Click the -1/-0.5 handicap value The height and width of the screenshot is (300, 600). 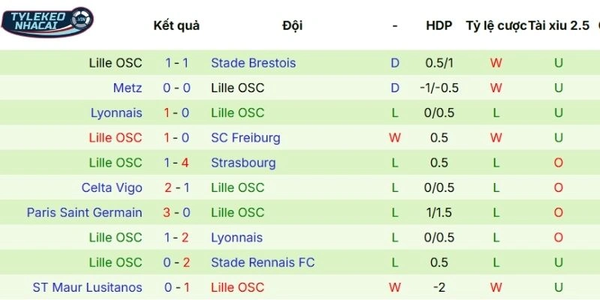pyautogui.click(x=439, y=88)
